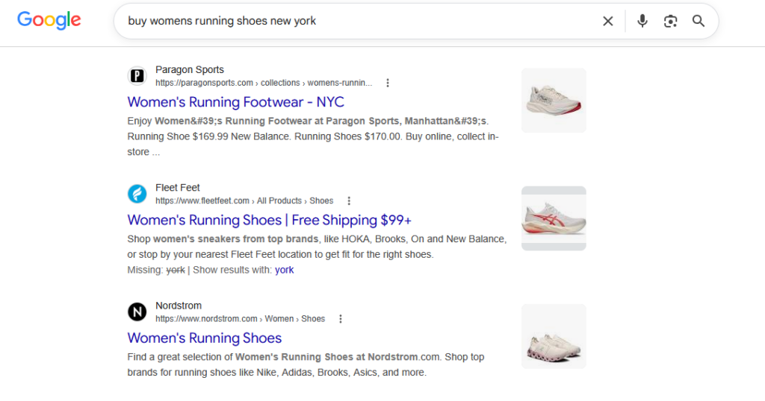This screenshot has width=765, height=401.
Task: Open more options for Nordstrom result
Action: coord(341,319)
